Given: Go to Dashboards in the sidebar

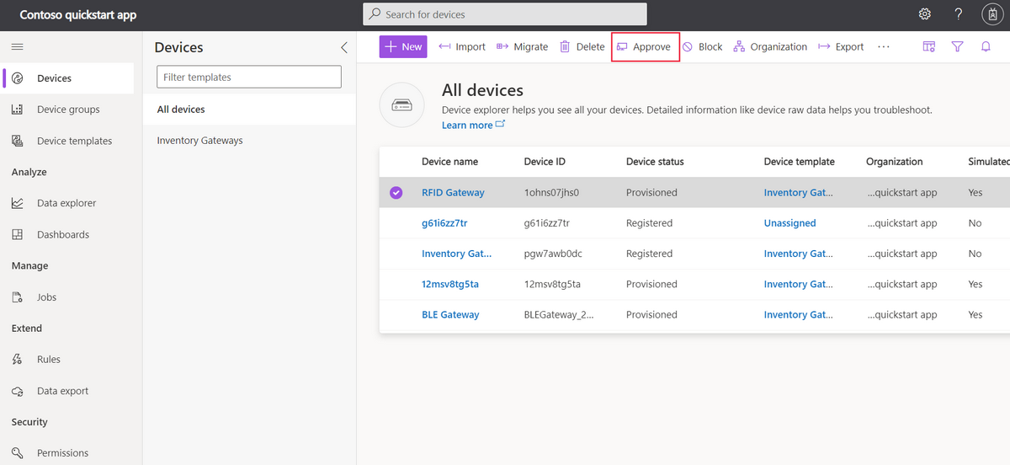Looking at the screenshot, I should [62, 234].
